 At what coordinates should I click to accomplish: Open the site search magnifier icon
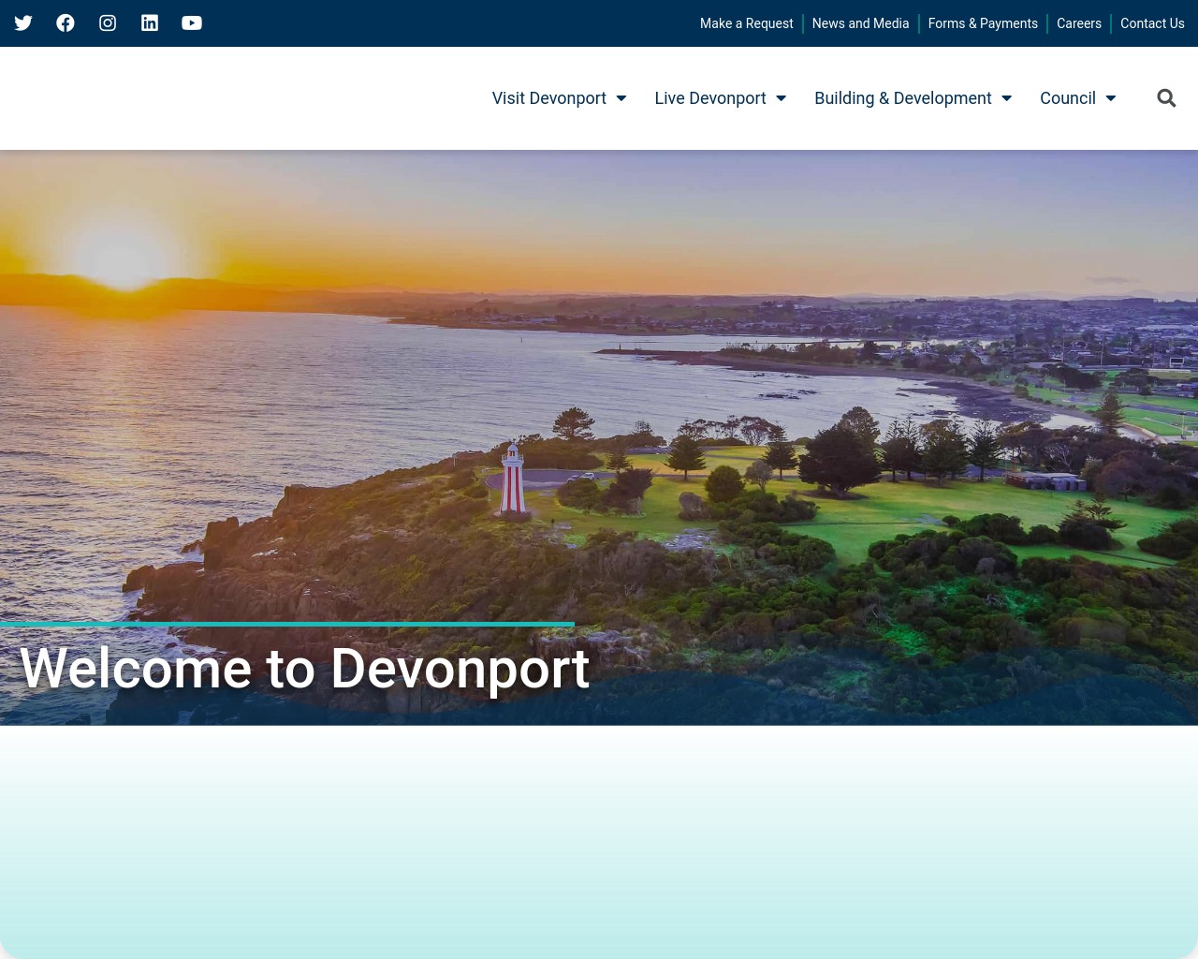click(1166, 97)
